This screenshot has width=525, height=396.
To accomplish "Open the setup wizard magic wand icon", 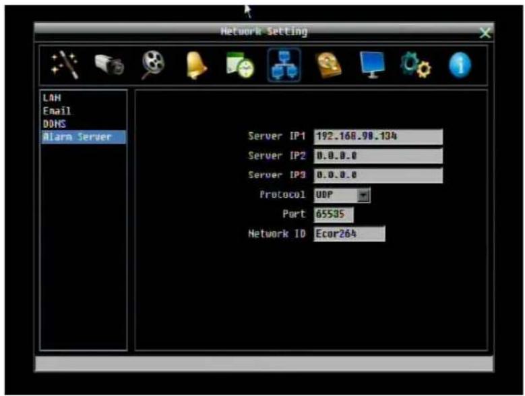I will click(65, 65).
